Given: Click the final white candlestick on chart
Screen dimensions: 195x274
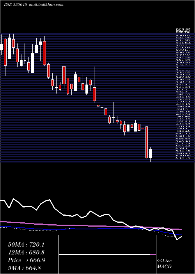Looking at the screenshot, I should click(150, 155).
